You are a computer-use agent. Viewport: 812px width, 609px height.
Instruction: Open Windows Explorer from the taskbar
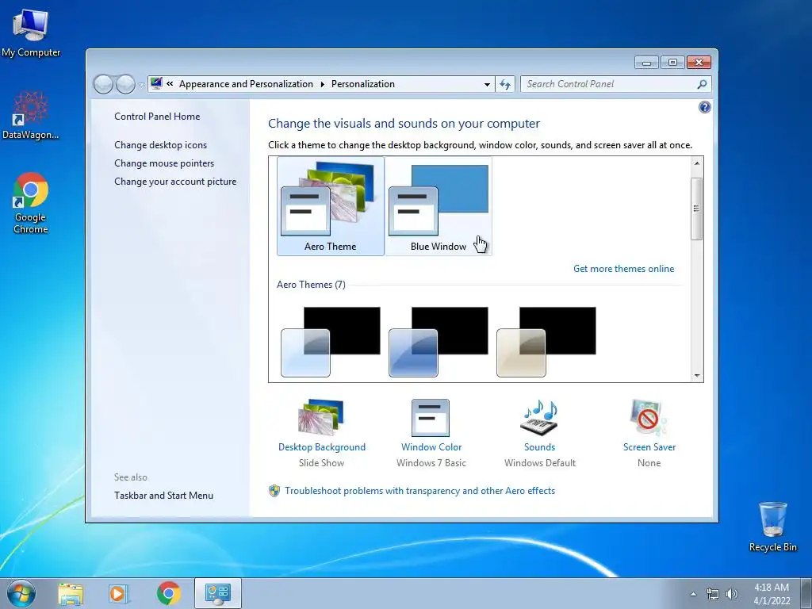71,594
